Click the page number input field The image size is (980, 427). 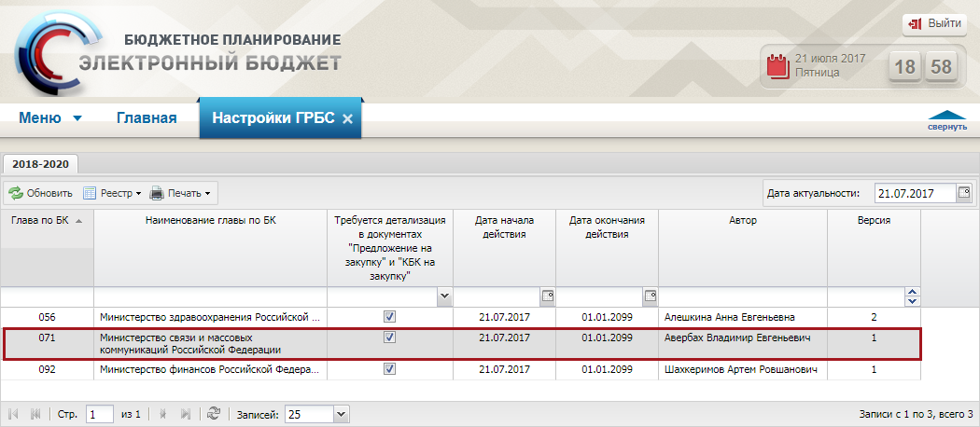click(100, 413)
